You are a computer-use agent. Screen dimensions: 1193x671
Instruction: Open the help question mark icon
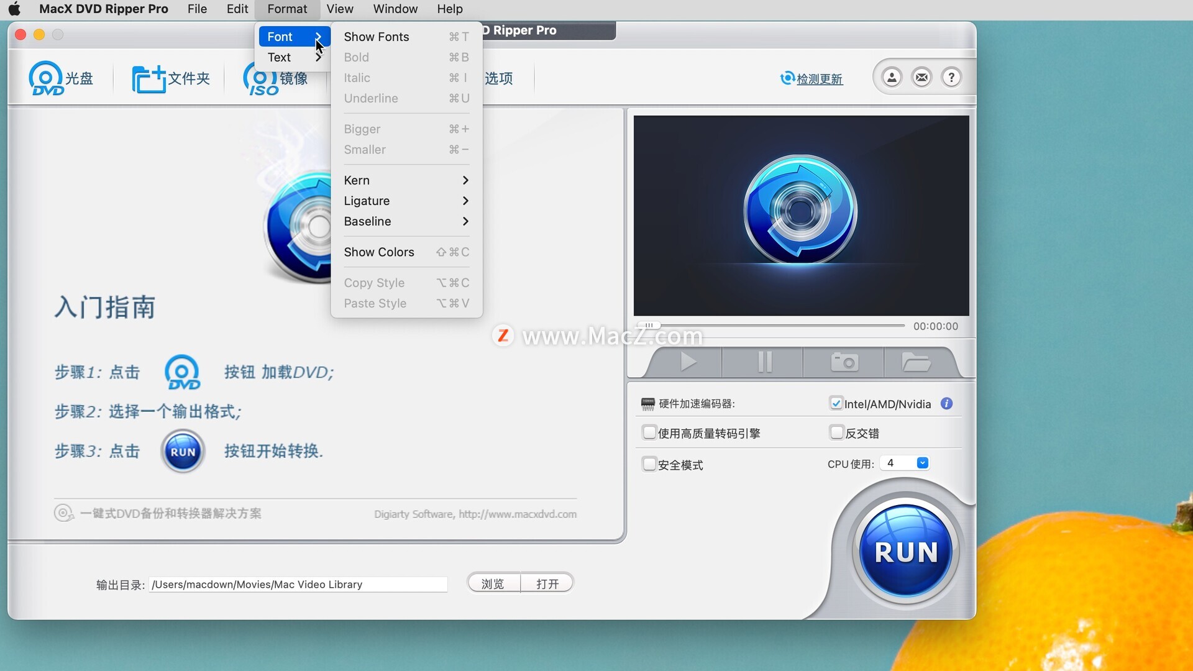951,78
